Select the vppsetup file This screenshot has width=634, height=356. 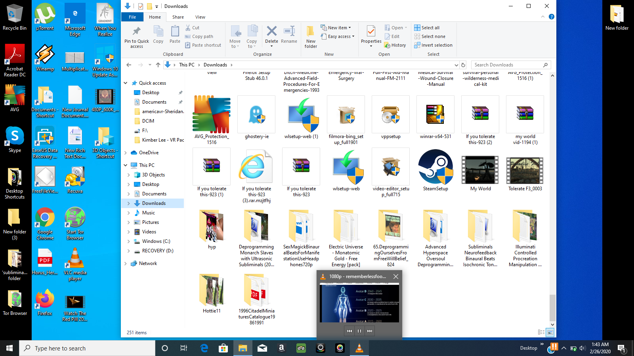pos(391,118)
